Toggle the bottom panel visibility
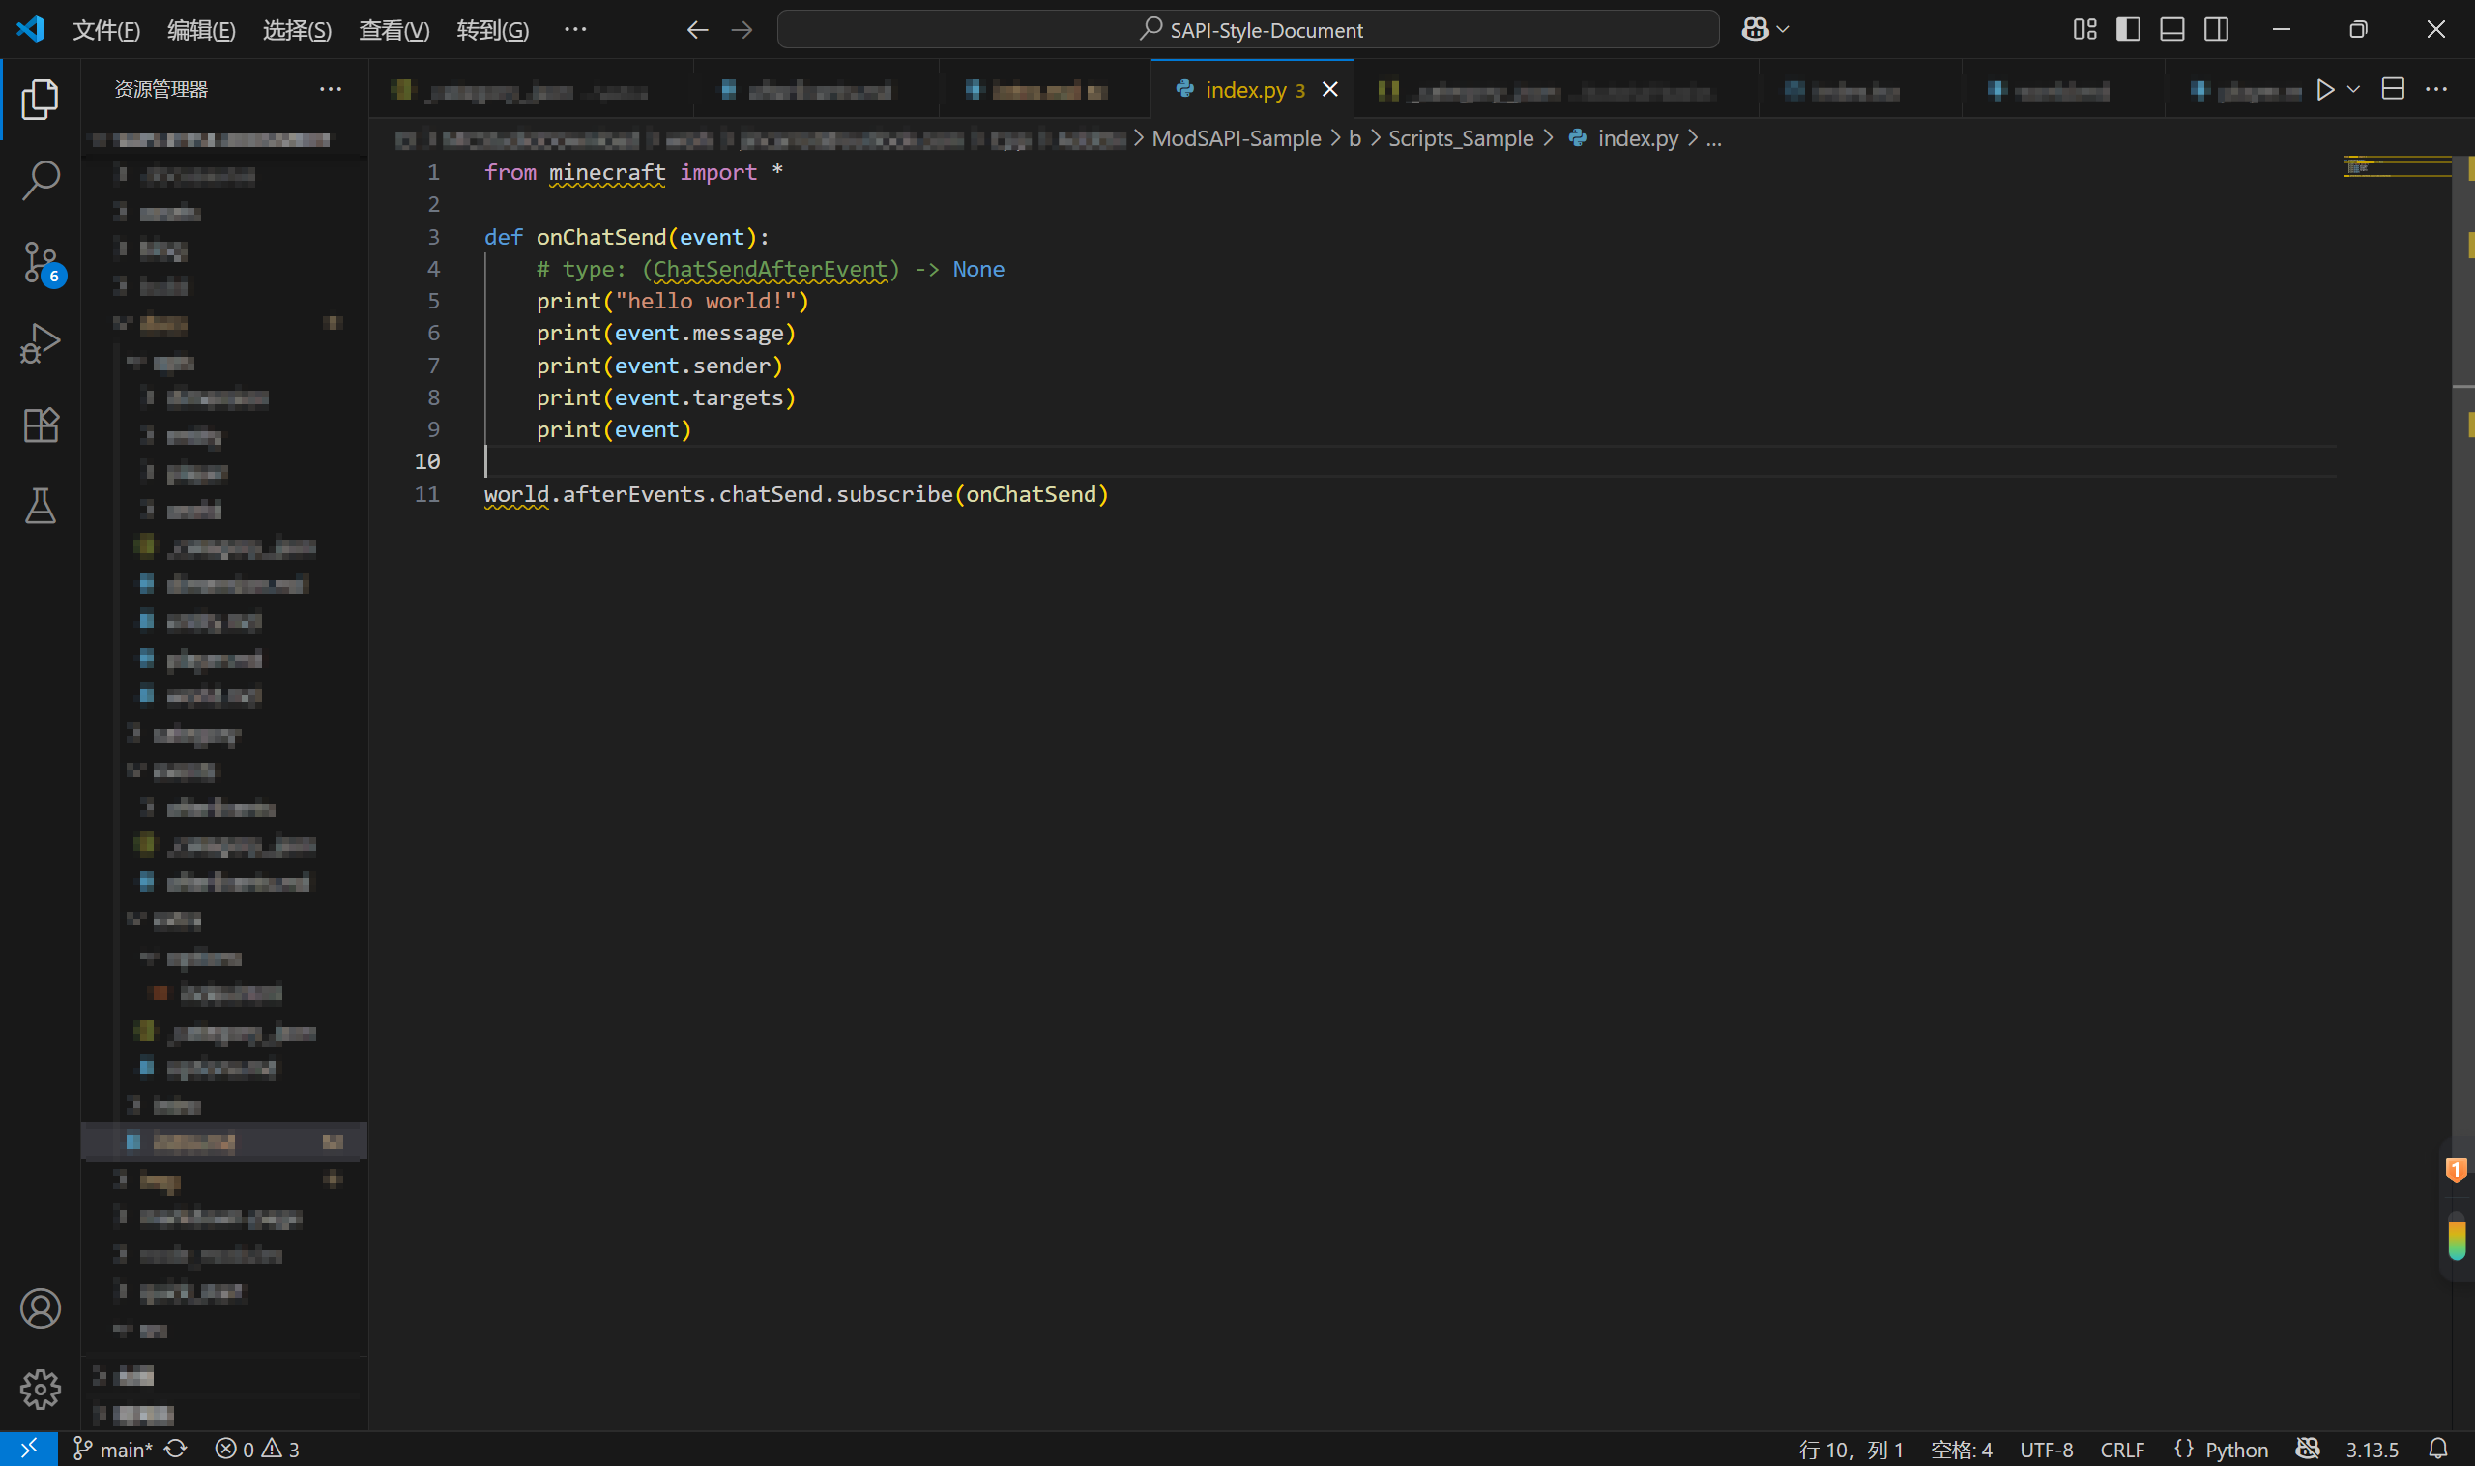The height and width of the screenshot is (1466, 2475). [2171, 30]
